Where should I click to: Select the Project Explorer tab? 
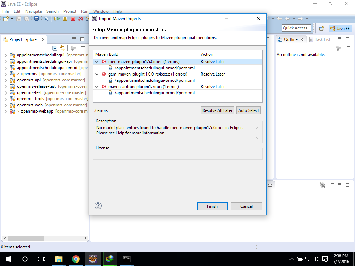click(24, 39)
